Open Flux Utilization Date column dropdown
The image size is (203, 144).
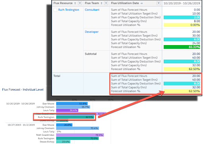coord(159,3)
